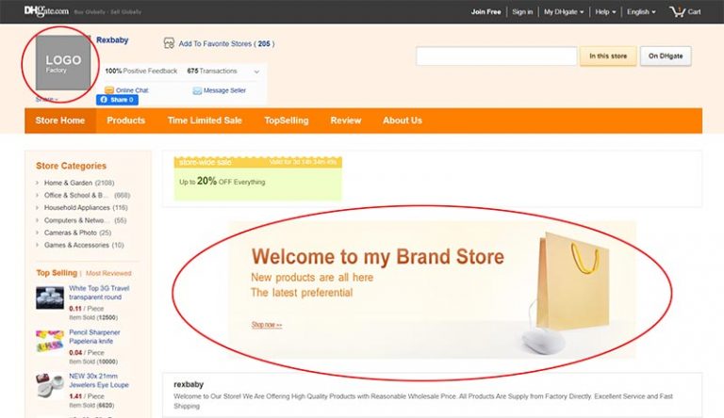Open the Time Limited Sale tab
724x418 pixels.
pos(205,121)
